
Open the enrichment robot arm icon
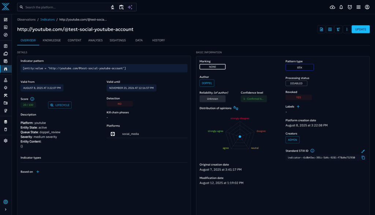click(338, 29)
